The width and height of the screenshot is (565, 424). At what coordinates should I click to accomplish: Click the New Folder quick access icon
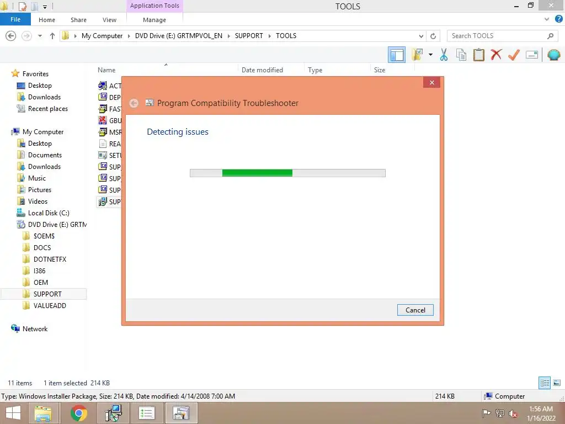(x=35, y=6)
